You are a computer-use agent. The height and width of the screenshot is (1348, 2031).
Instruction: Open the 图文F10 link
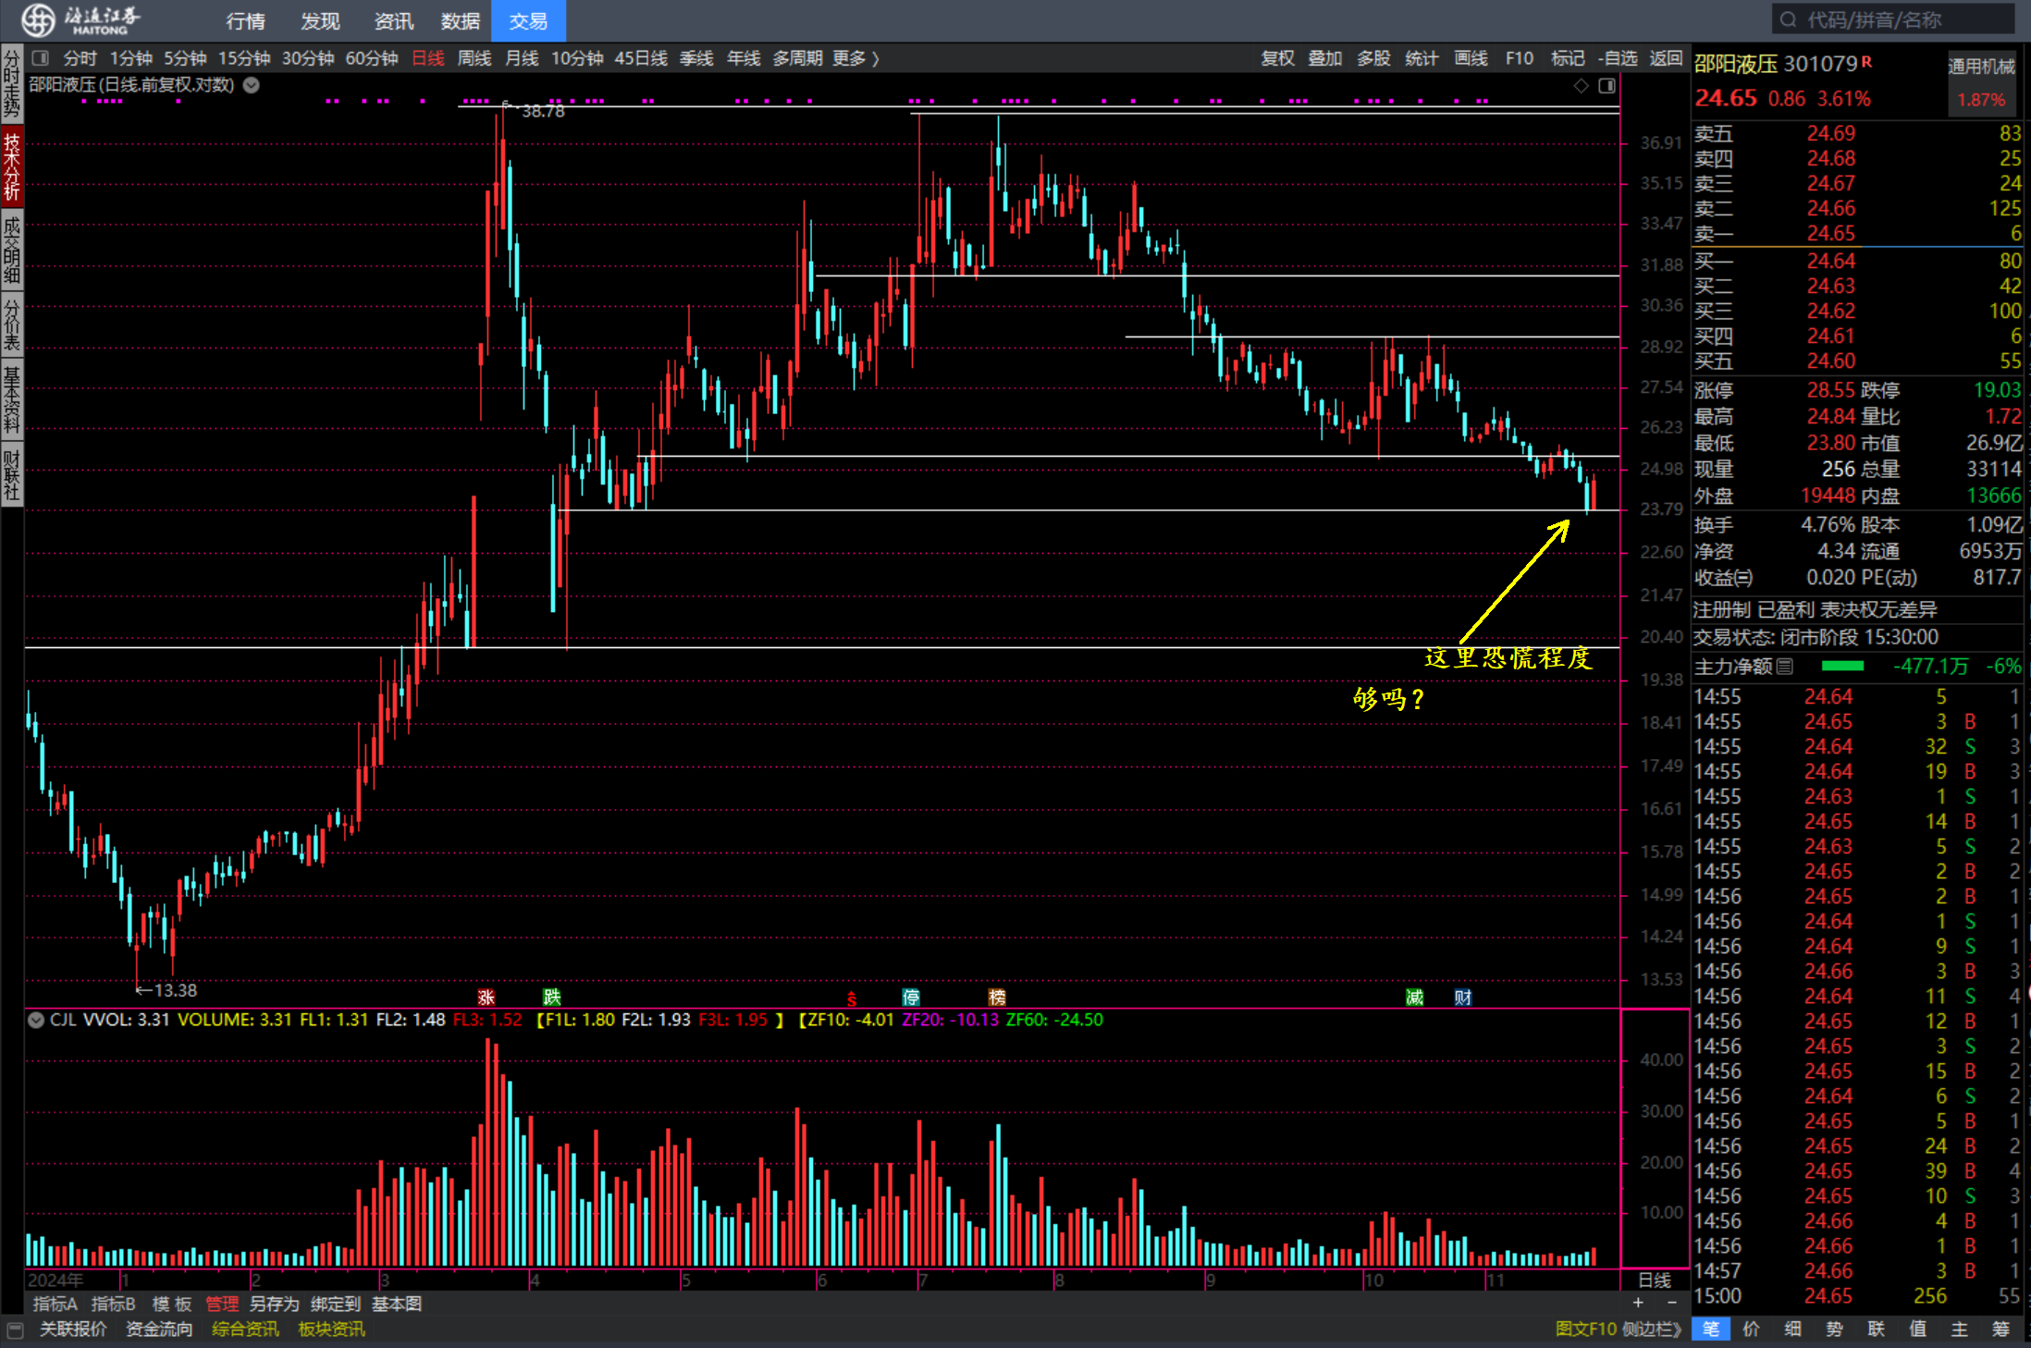[1584, 1329]
